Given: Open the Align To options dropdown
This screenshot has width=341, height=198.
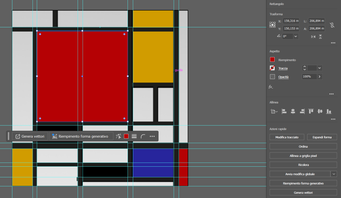Looking at the screenshot, I should pyautogui.click(x=274, y=112).
